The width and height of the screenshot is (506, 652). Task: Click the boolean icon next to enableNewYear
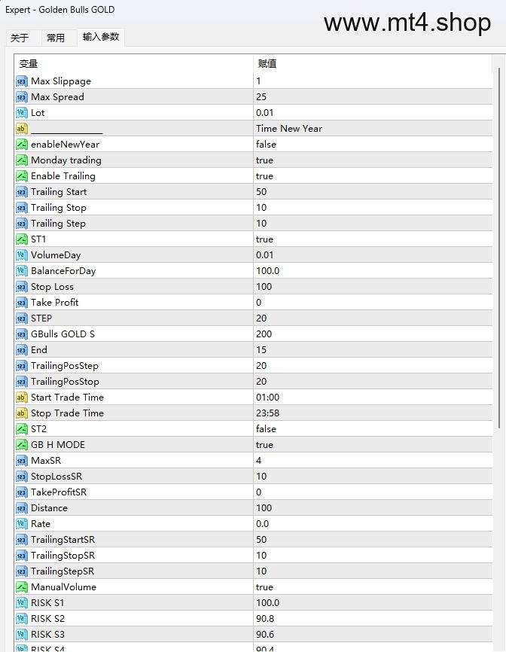point(22,145)
